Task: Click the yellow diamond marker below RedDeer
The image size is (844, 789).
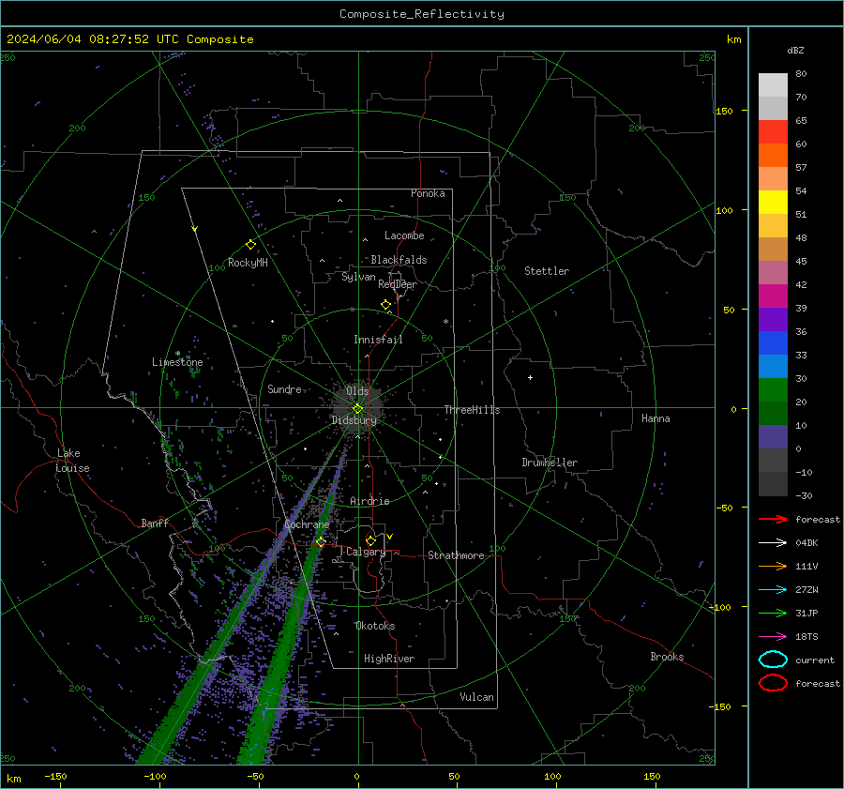Action: click(386, 305)
